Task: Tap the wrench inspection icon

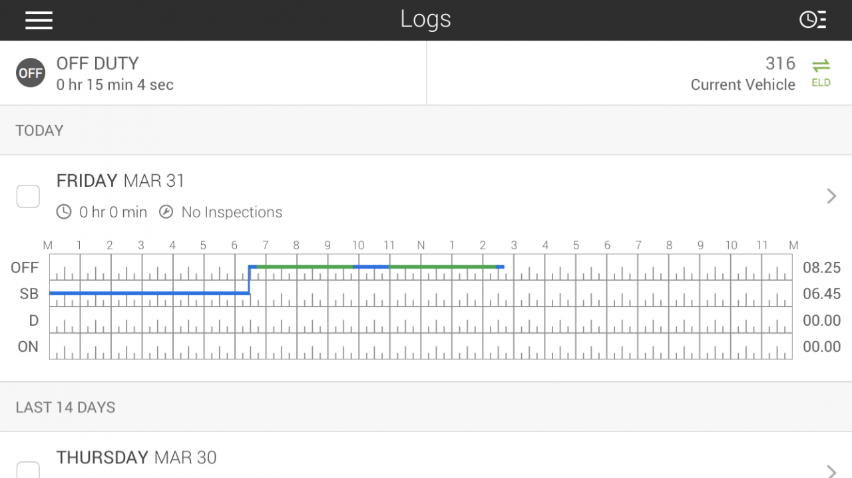Action: pyautogui.click(x=166, y=212)
